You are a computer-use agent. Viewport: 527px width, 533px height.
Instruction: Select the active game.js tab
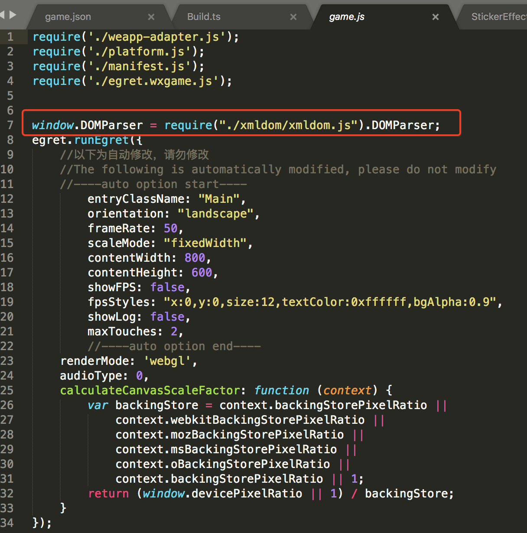pos(347,17)
